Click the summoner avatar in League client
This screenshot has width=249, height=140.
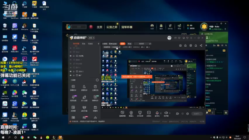coord(204,26)
